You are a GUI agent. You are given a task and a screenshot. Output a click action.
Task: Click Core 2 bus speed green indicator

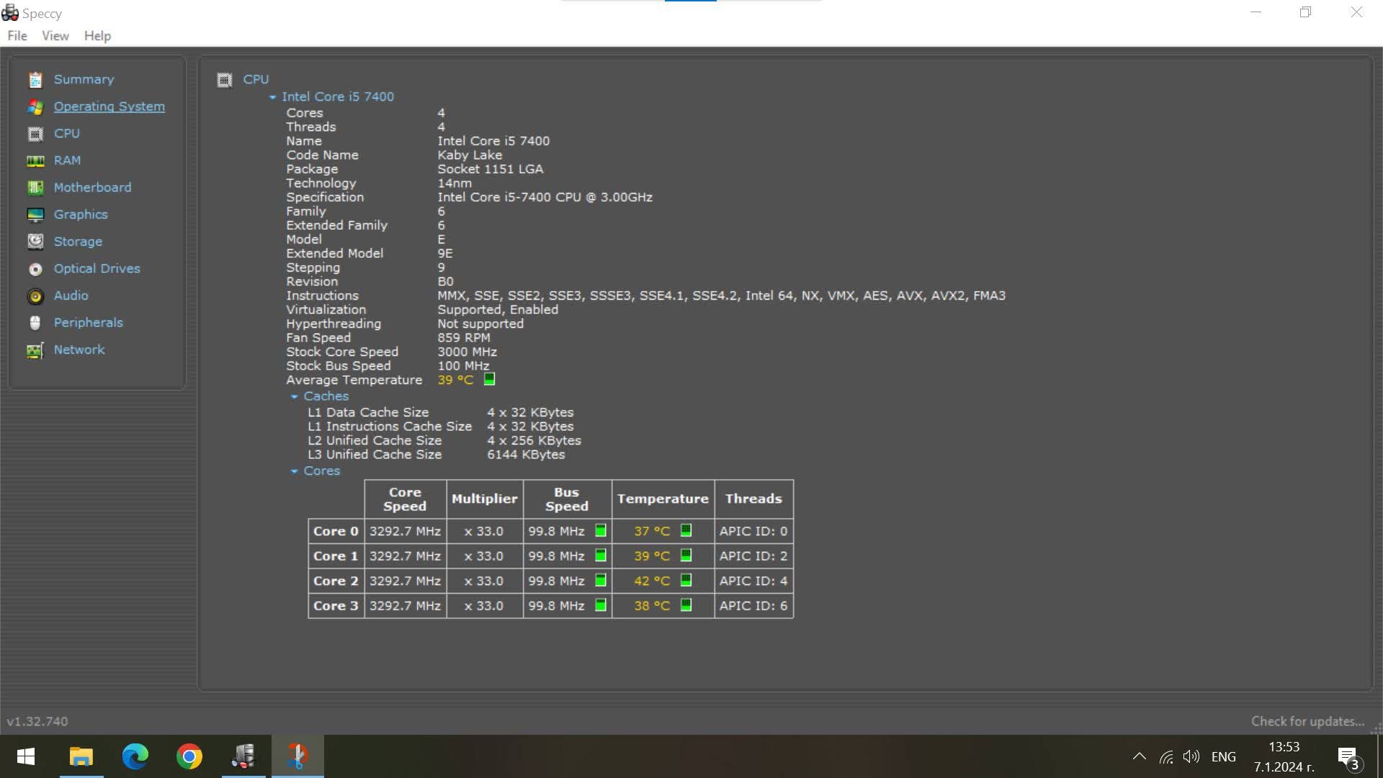click(x=601, y=581)
